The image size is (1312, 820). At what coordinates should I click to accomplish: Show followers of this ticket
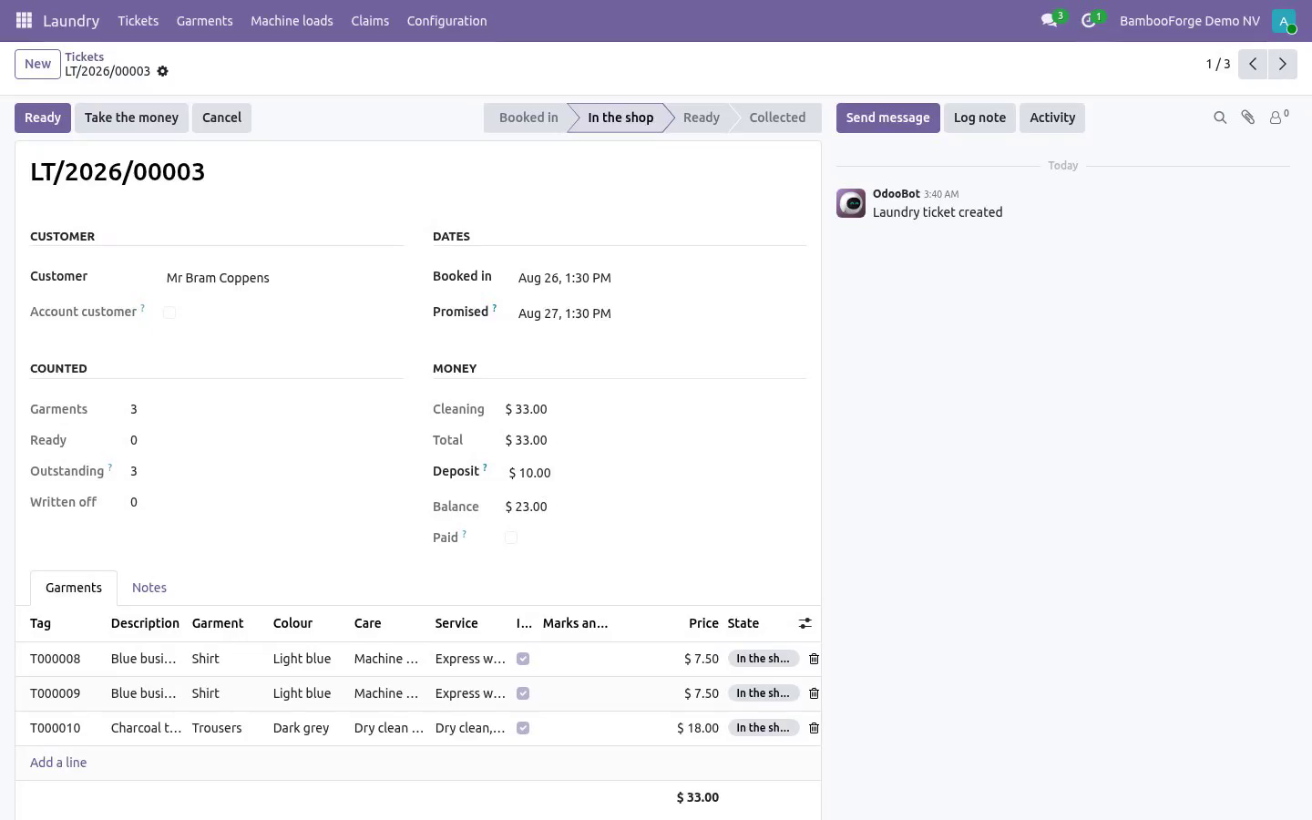tap(1279, 118)
